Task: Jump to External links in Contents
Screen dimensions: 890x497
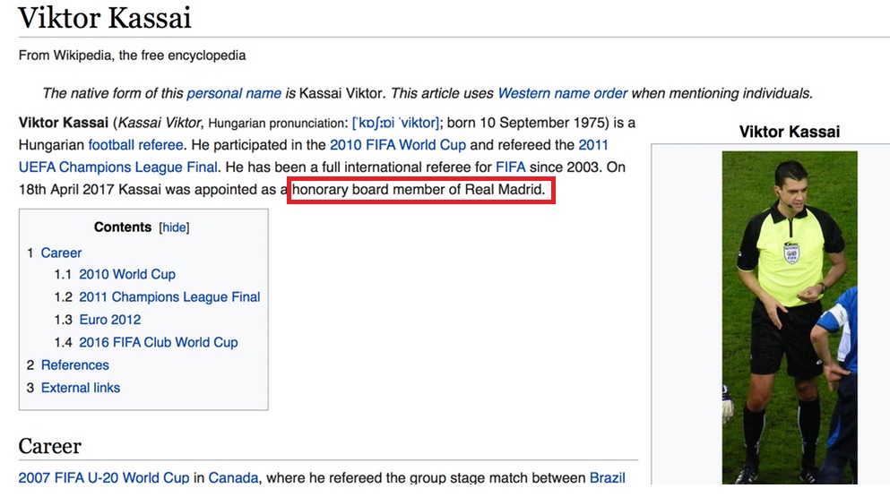Action: tap(81, 388)
